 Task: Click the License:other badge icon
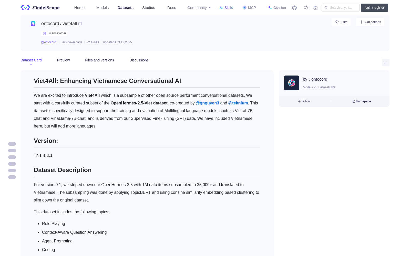45,33
